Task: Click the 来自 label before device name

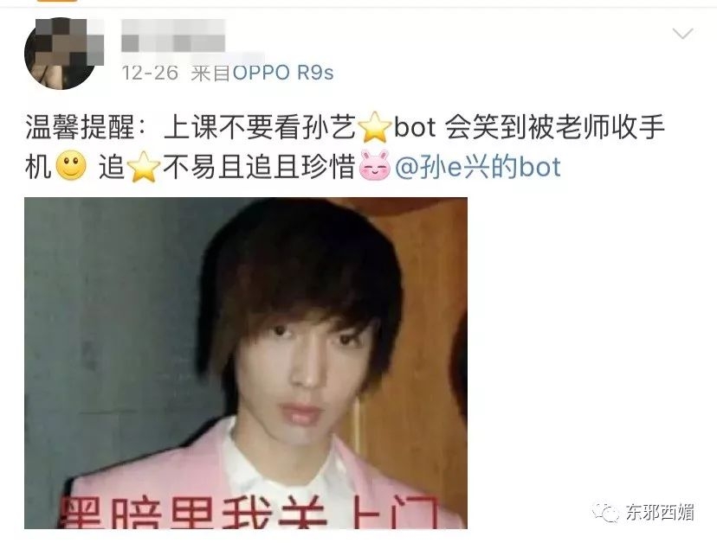Action: coord(210,73)
